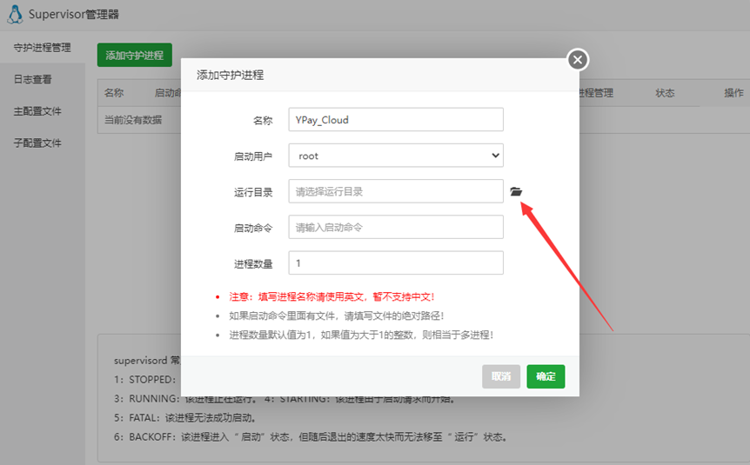Screen dimensions: 750x465
Task: Click the folder icon to browse run directory
Action: point(516,191)
